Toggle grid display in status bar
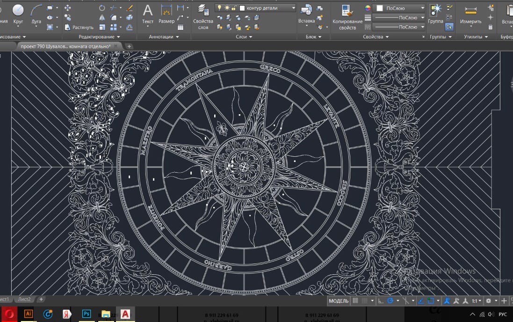Screen dimensions: 513x322 (x=355, y=301)
